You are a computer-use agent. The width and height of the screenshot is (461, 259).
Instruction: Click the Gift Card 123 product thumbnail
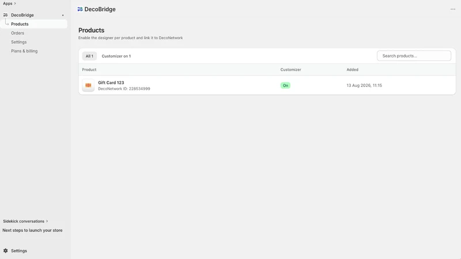tap(88, 85)
